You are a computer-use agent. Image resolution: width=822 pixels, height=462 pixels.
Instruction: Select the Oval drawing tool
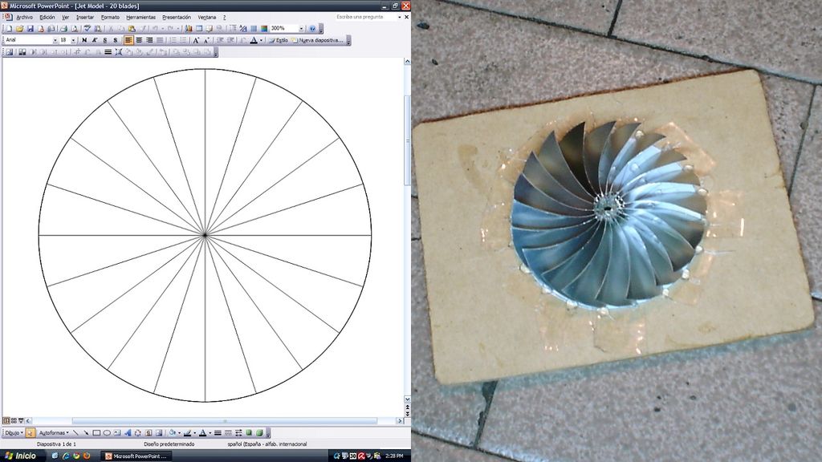pos(107,433)
